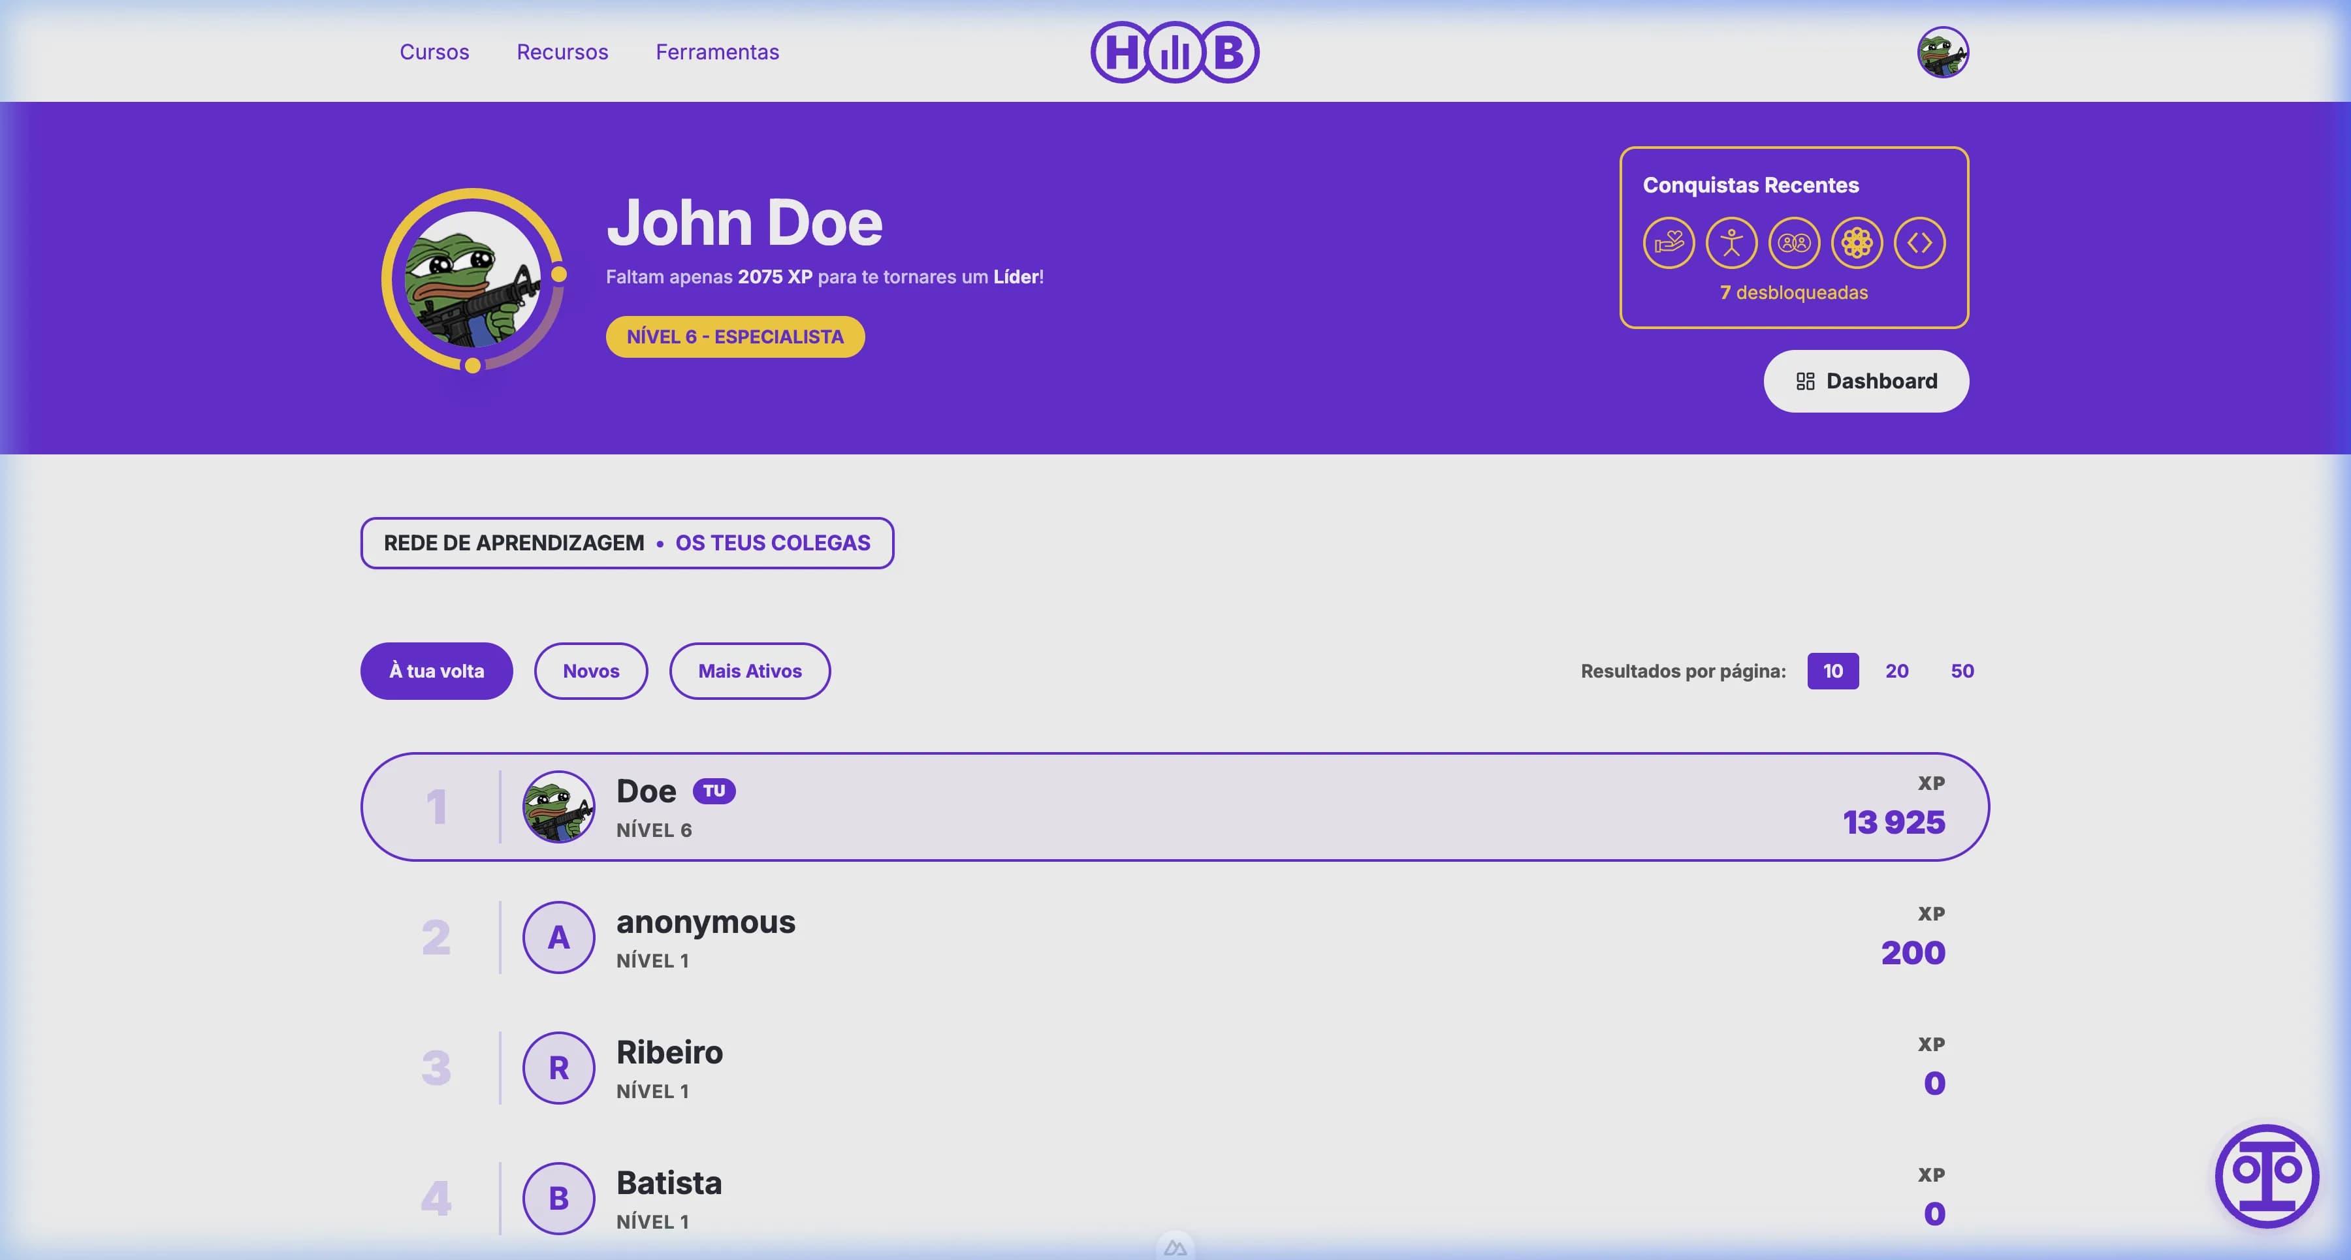
Task: Show 50 results per page
Action: [x=1962, y=670]
